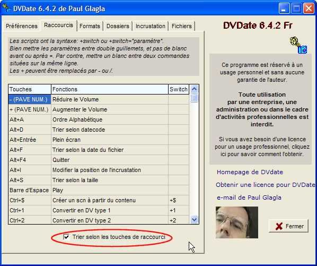Click the Fermer button
The height and width of the screenshot is (266, 317).
click(x=288, y=226)
